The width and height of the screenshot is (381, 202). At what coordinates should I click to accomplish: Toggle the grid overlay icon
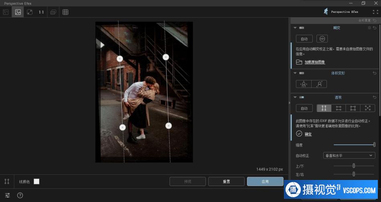(65, 12)
